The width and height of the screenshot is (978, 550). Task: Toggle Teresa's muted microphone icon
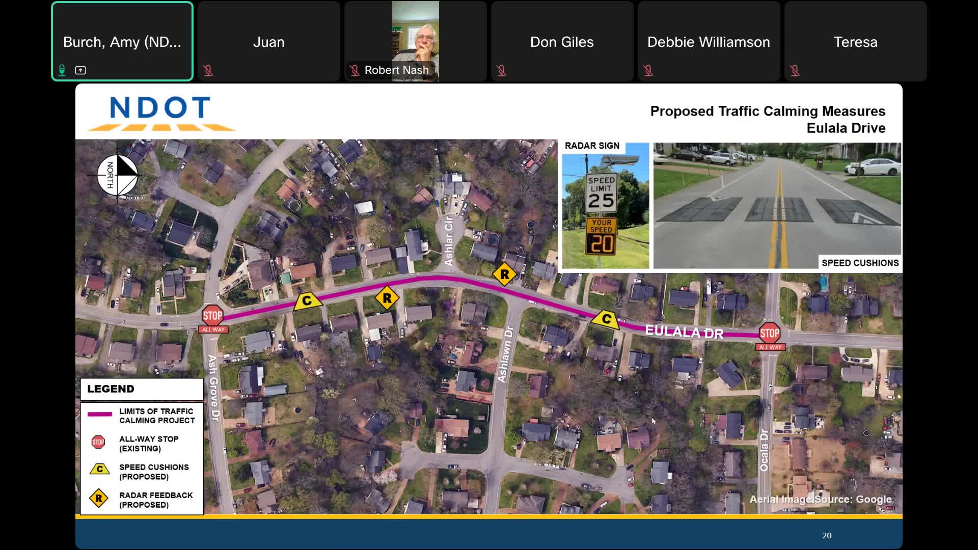pyautogui.click(x=795, y=70)
